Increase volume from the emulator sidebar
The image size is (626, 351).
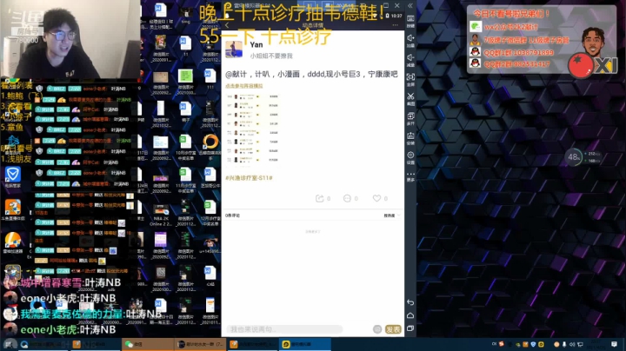[410, 40]
